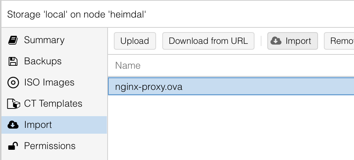
Task: Click the empty list area below nginx-proxy.ova
Action: [231, 127]
